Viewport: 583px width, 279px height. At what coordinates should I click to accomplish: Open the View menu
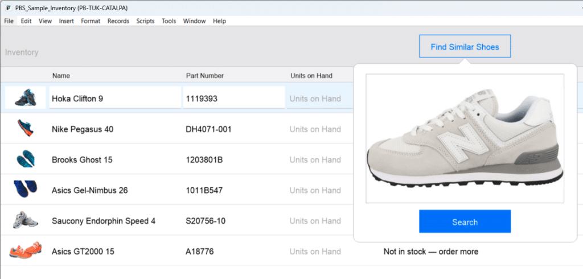[45, 21]
